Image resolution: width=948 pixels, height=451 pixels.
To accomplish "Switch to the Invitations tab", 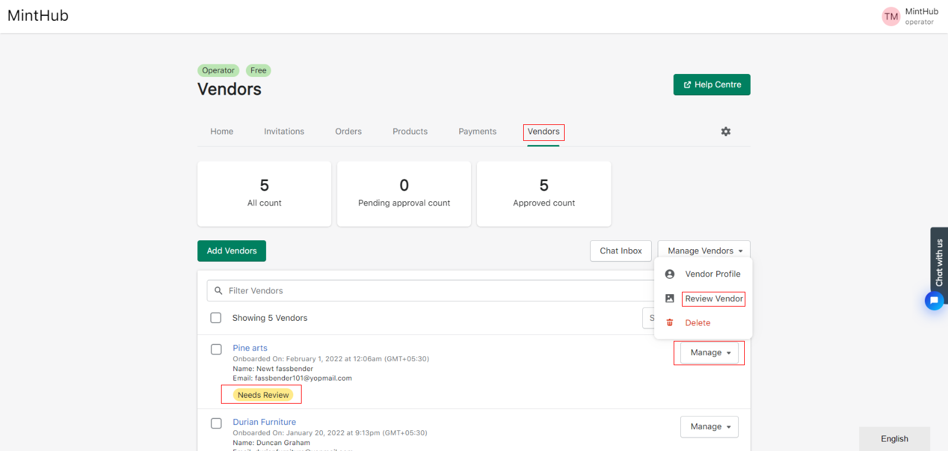I will (284, 131).
